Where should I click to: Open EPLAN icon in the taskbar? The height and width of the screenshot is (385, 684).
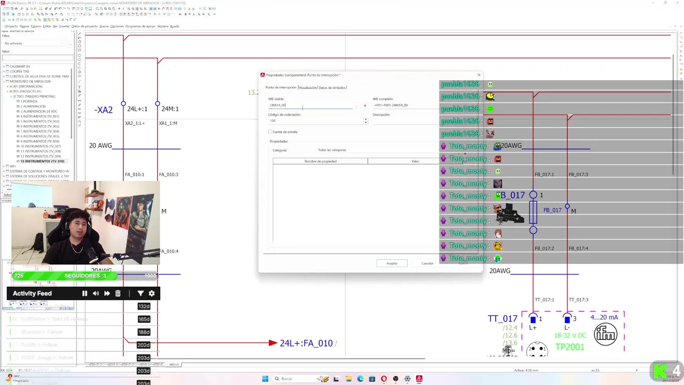(419, 379)
